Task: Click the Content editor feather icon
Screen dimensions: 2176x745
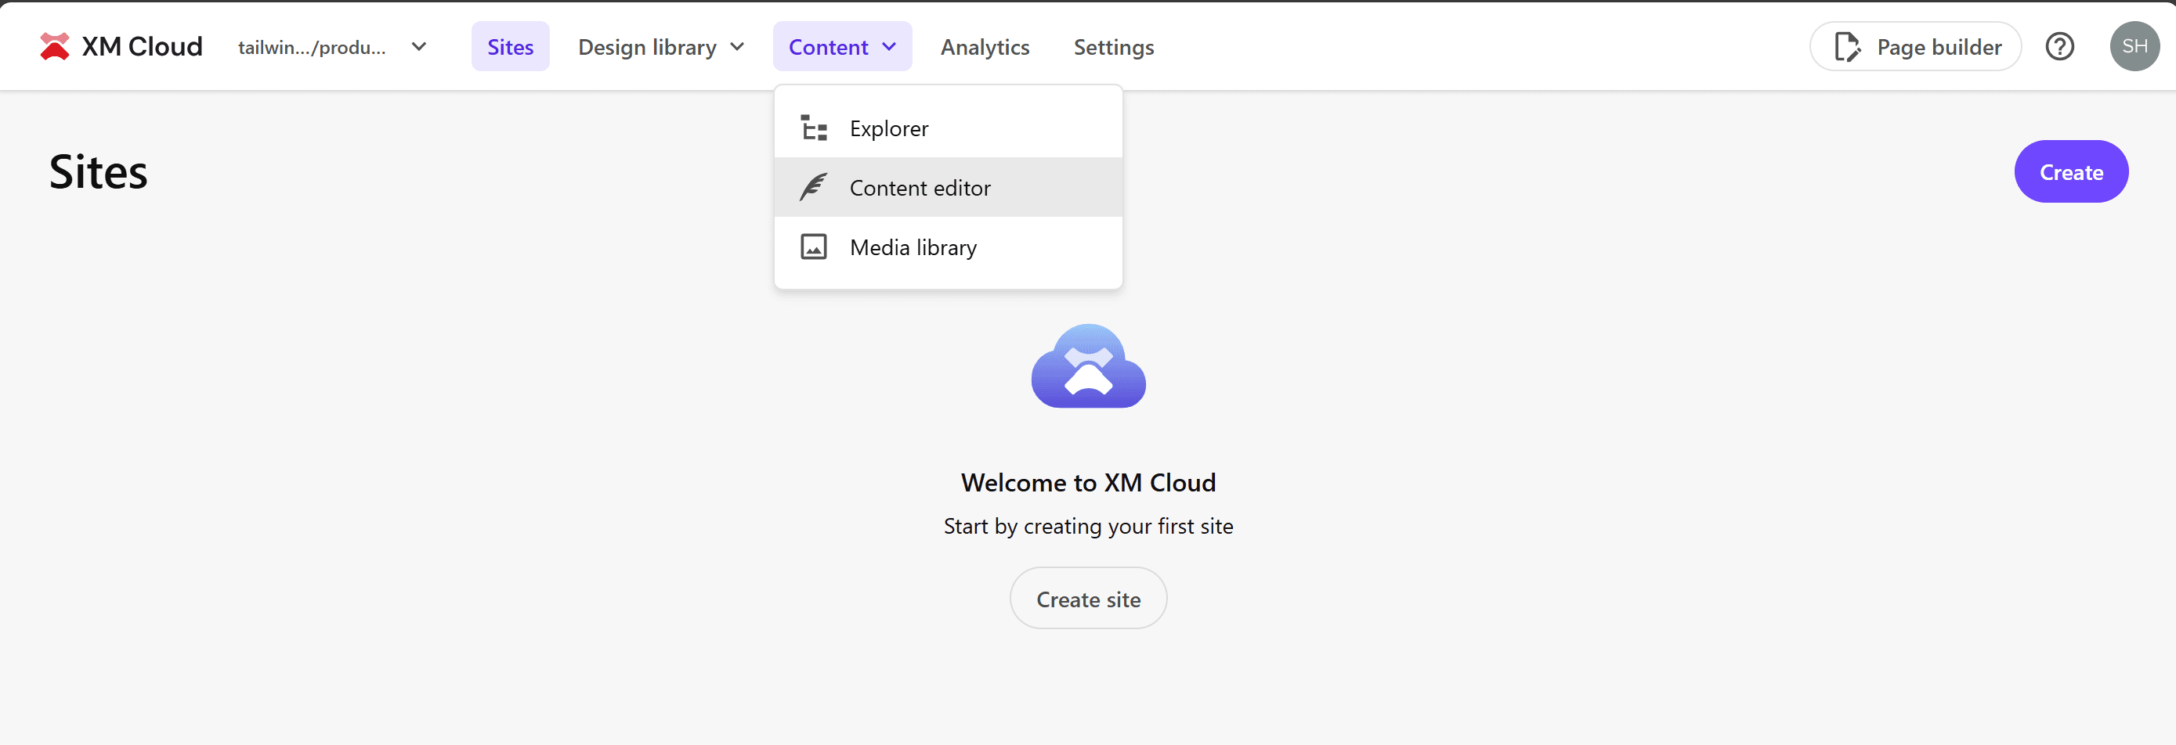Action: pyautogui.click(x=814, y=187)
